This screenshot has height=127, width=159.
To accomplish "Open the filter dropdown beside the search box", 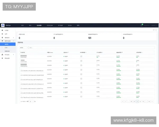I will pos(24,48).
